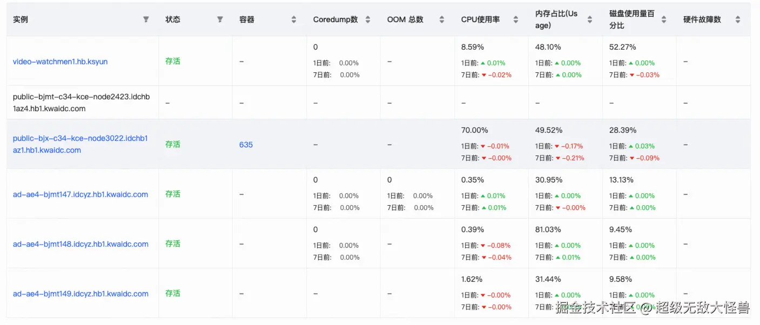Open ad-ae4-bjmt147.idcyz.hb1.kwaidc.com instance
Viewport: 760px width, 325px height.
click(80, 194)
